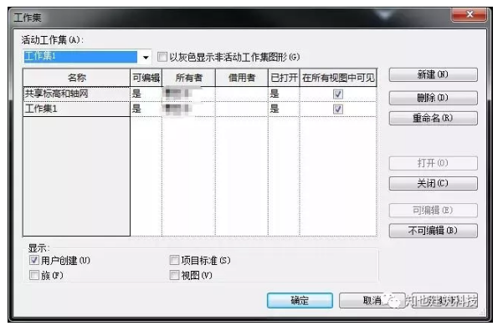The height and width of the screenshot is (326, 503).
Task: Close the 工作集 dialog window
Action: 470,14
